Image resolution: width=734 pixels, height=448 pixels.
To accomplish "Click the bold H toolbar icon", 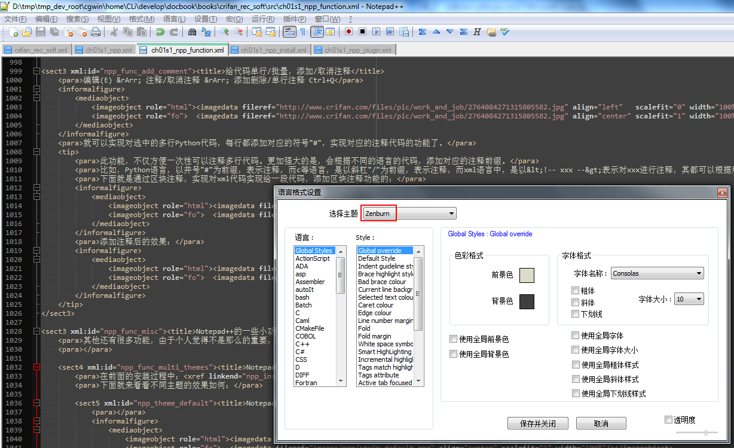I will point(476,32).
